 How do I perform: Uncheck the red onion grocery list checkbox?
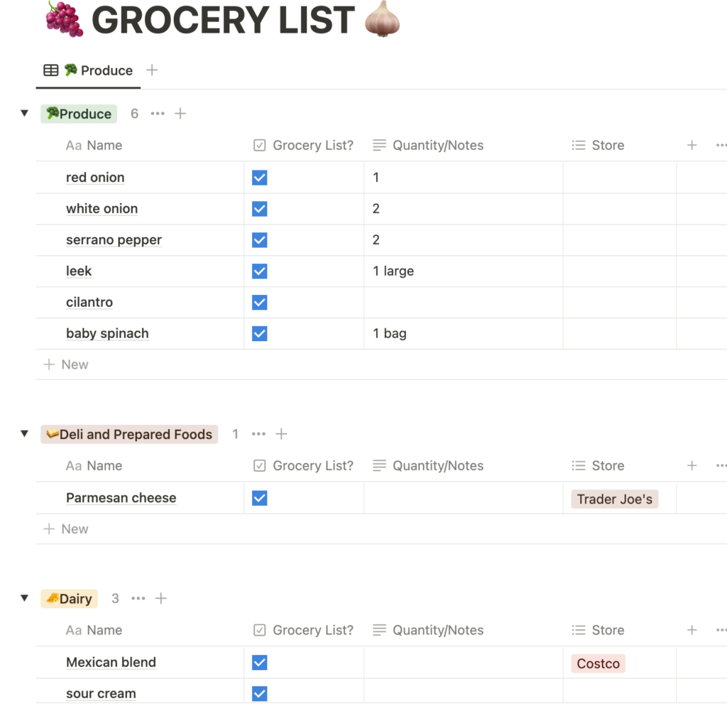[260, 178]
